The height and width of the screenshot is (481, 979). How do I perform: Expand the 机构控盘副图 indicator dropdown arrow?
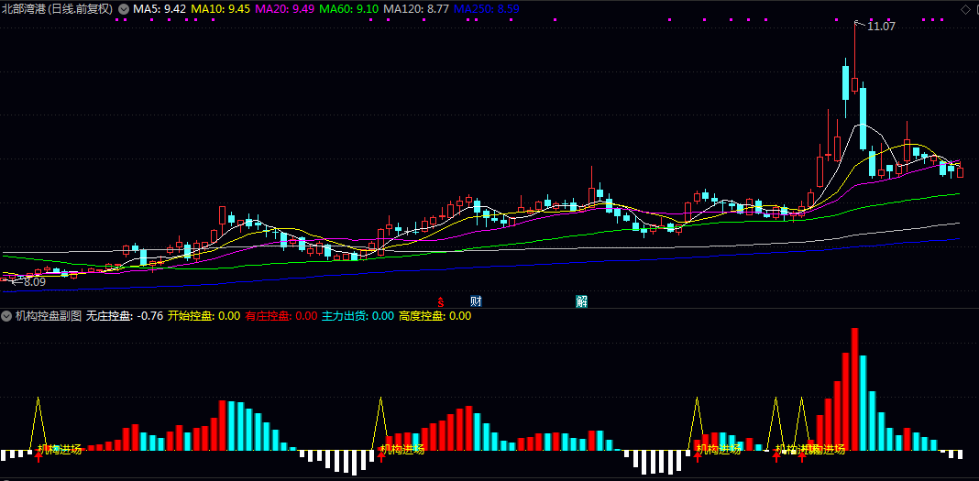[x=6, y=316]
